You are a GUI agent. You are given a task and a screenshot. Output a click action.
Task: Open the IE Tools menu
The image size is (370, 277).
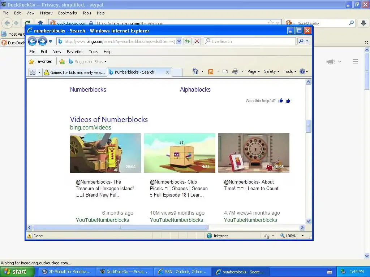tap(94, 52)
